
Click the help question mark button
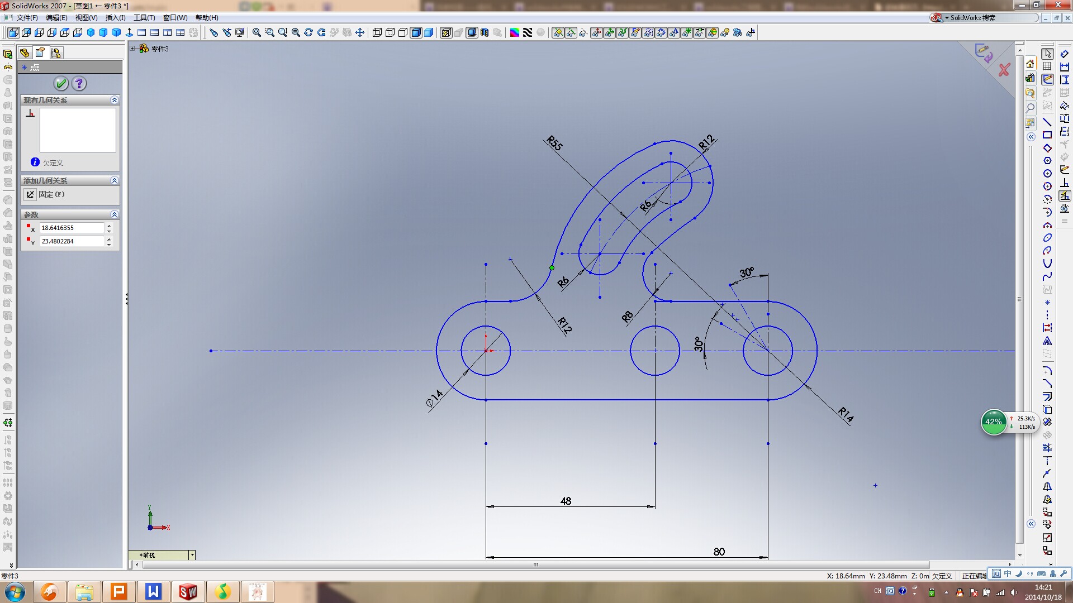point(80,83)
